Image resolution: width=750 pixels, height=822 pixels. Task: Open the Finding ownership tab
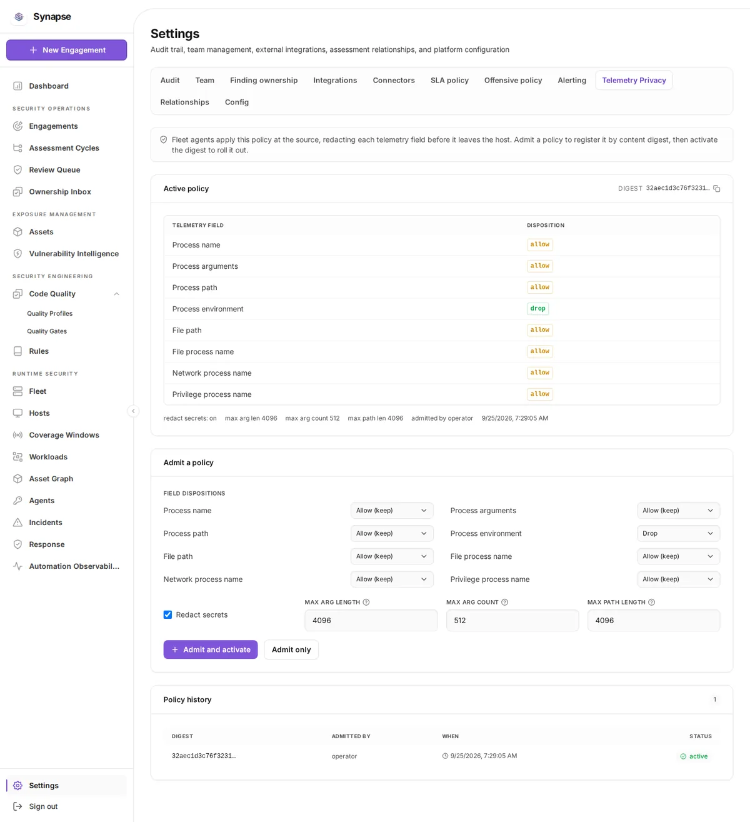(264, 81)
